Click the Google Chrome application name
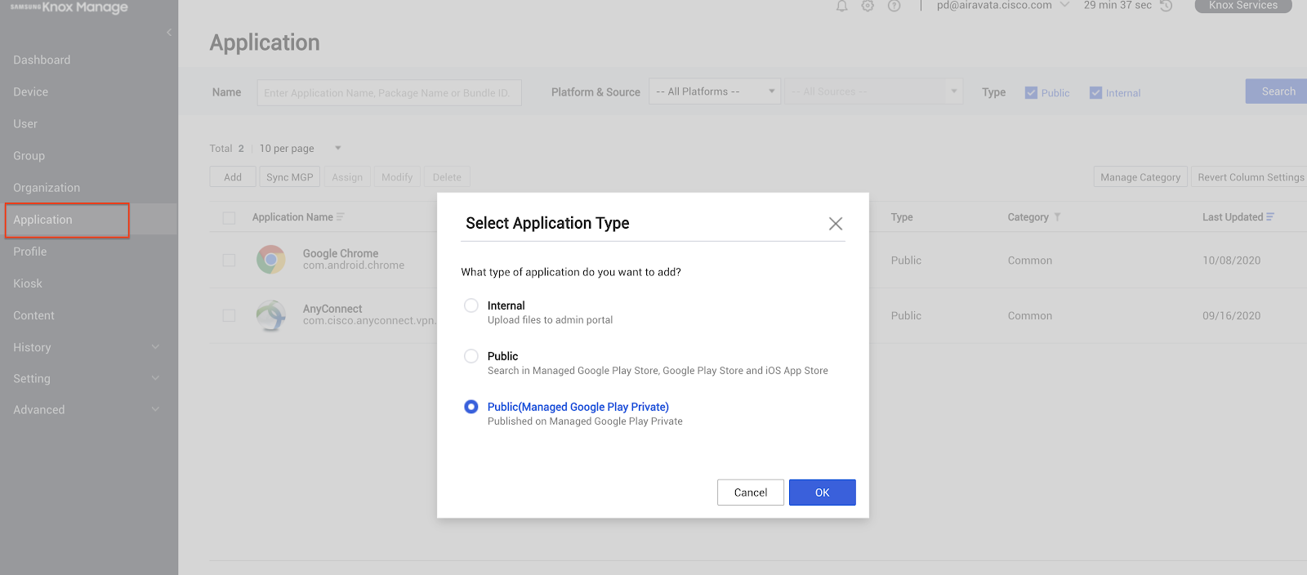This screenshot has width=1307, height=575. point(341,253)
